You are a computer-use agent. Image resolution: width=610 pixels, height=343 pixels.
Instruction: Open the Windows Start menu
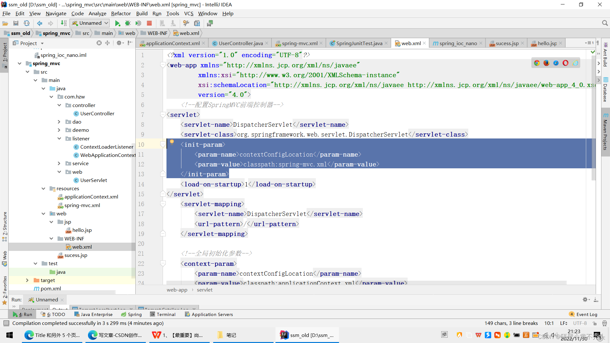[x=9, y=335]
